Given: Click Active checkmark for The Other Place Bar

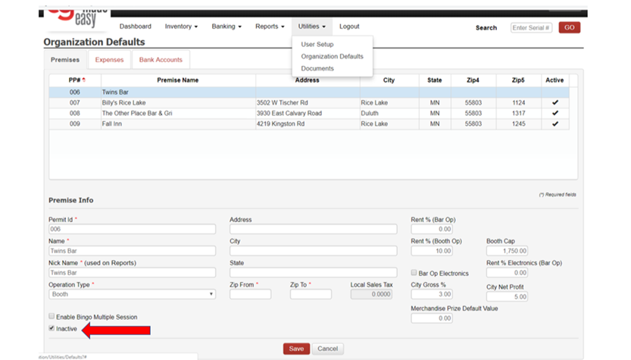Looking at the screenshot, I should (555, 113).
